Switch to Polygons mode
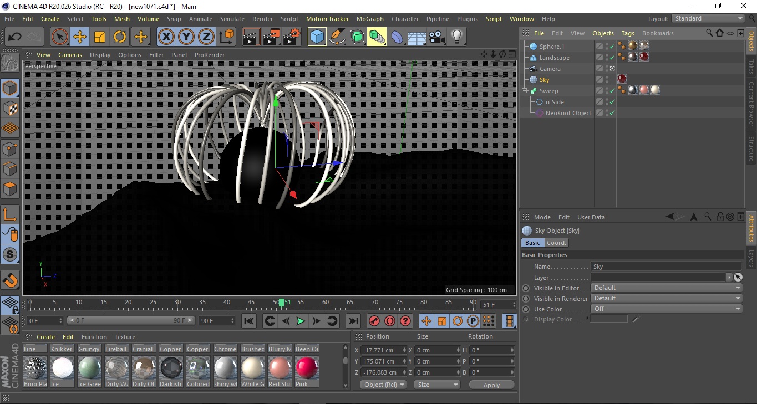This screenshot has width=757, height=404. pos(10,189)
